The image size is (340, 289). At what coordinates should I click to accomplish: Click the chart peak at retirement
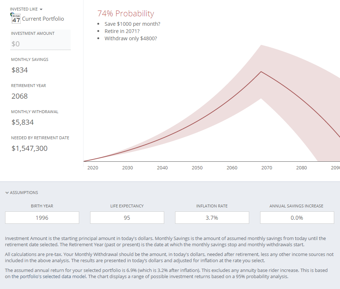click(x=261, y=72)
